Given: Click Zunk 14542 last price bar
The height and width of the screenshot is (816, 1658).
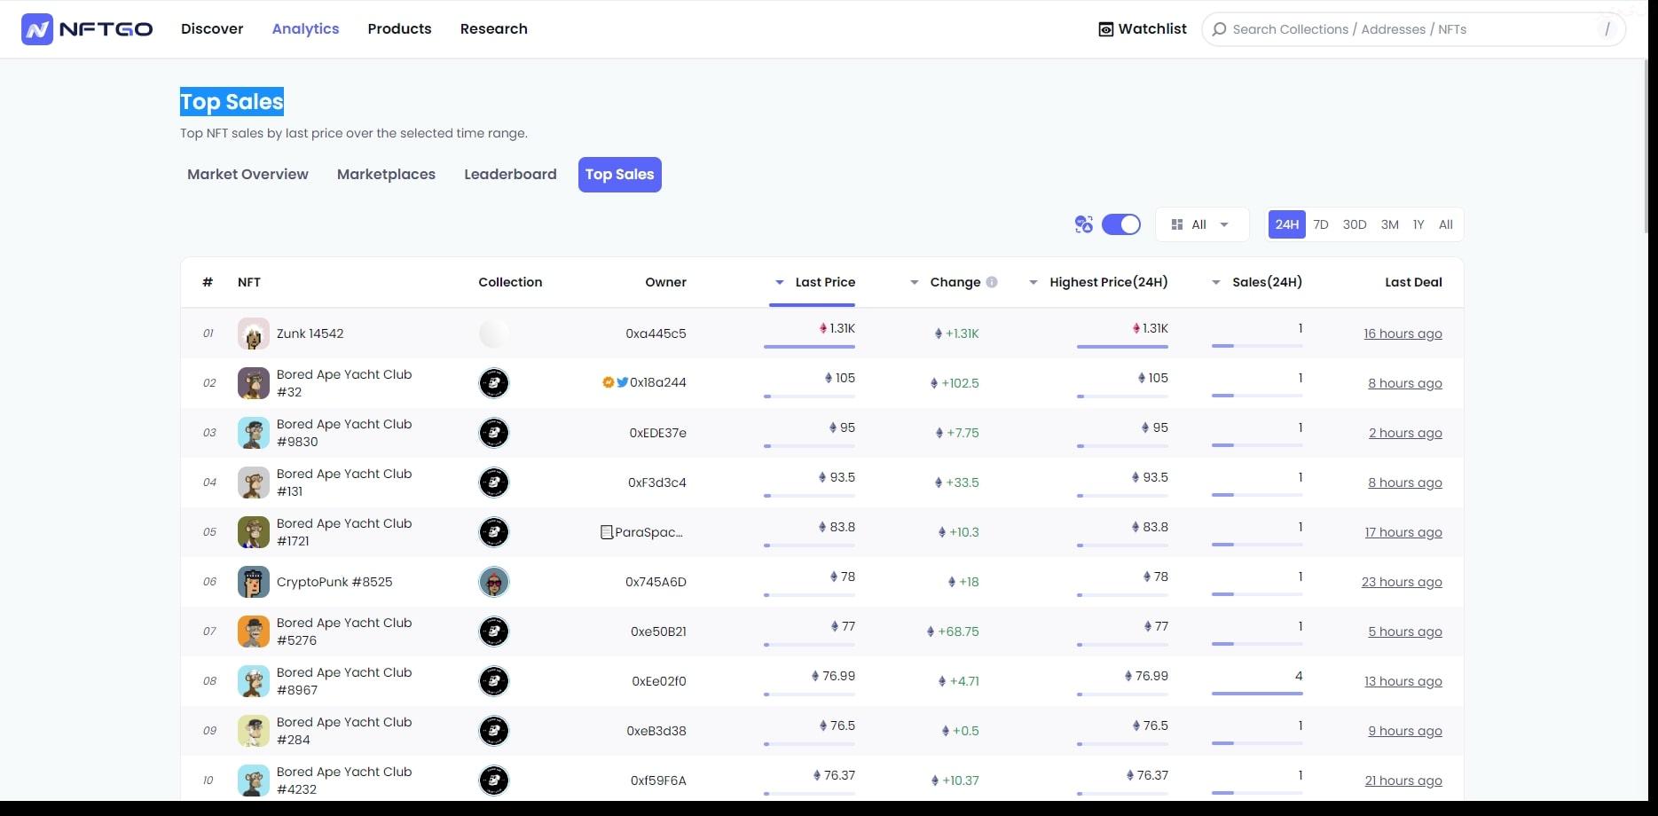Looking at the screenshot, I should (809, 347).
